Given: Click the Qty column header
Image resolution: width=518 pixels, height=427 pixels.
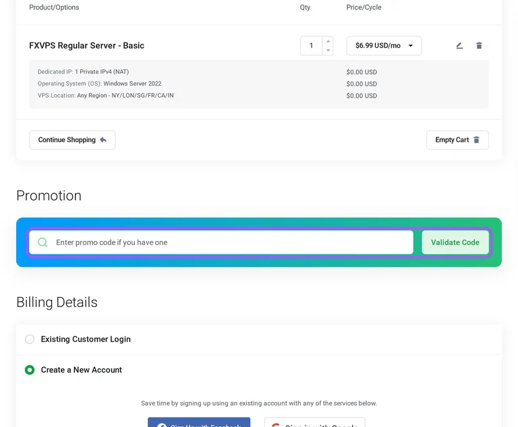Looking at the screenshot, I should 305,7.
